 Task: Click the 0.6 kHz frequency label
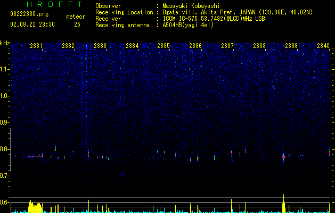click(x=4, y=202)
